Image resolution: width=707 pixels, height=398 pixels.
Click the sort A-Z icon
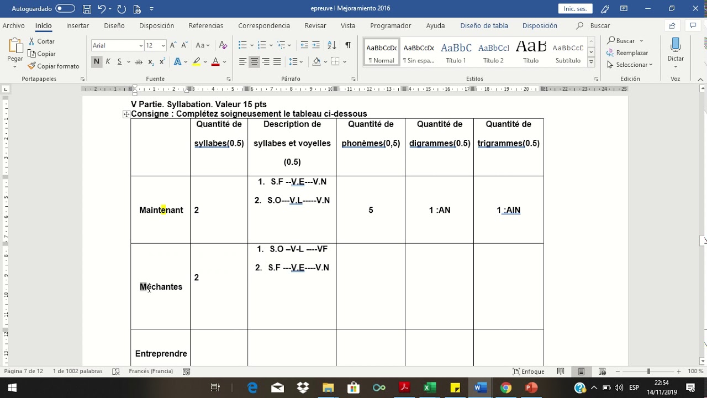332,45
